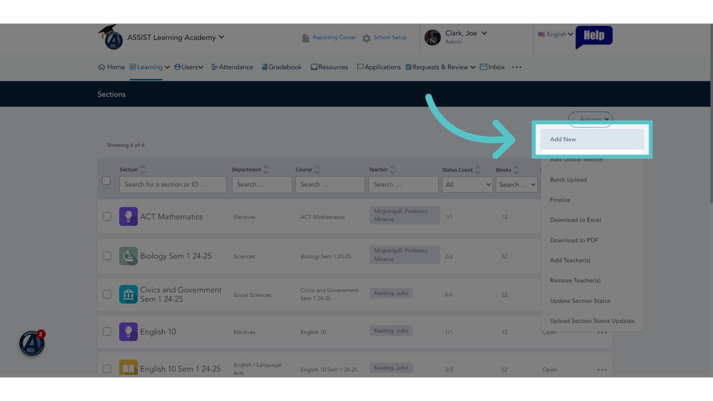Open the floating Advantage badge with notifications

click(x=32, y=343)
